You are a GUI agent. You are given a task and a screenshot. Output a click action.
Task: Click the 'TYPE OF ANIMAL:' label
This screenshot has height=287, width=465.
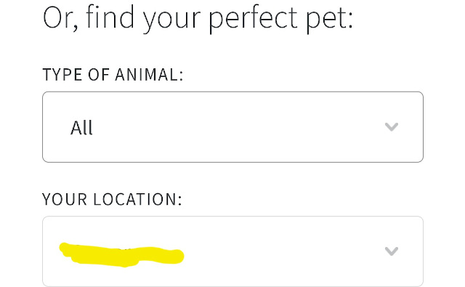113,74
